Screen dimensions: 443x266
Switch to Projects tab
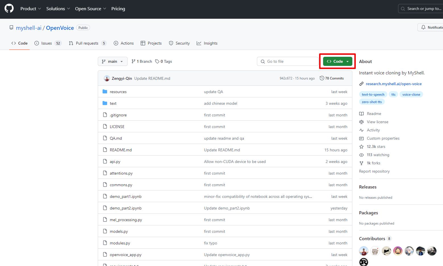tap(151, 43)
